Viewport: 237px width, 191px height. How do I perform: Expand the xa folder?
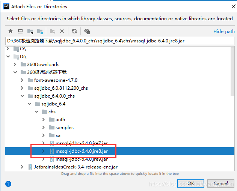point(44,135)
